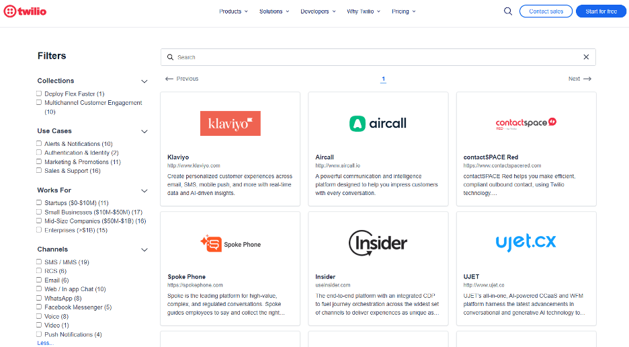Click the Klaviyo logo image
This screenshot has width=629, height=347.
tap(230, 124)
